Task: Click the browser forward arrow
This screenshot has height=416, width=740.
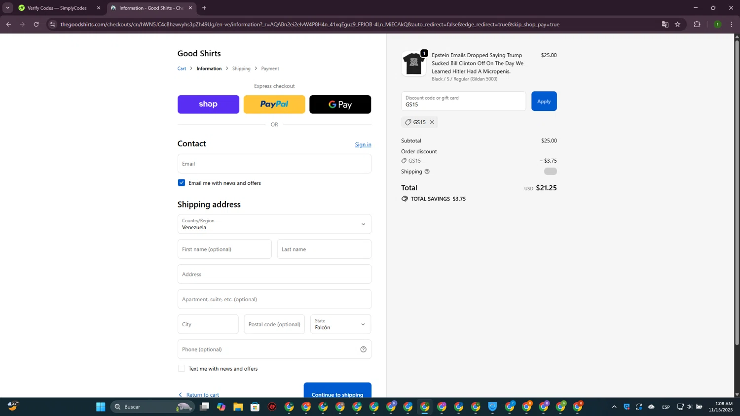Action: coord(22,24)
